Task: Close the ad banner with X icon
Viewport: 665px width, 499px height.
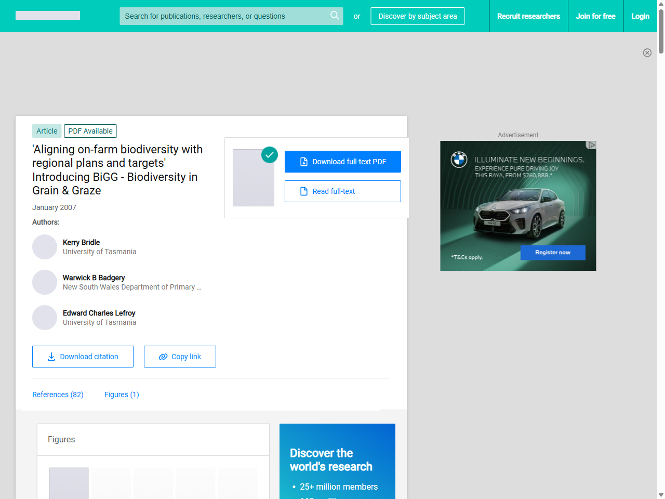Action: tap(647, 52)
